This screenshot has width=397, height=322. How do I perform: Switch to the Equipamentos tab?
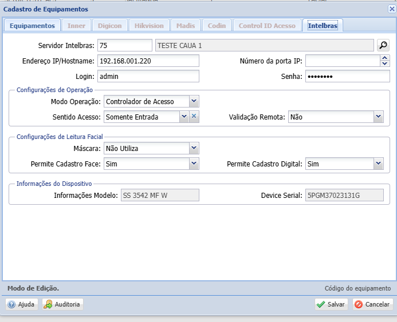point(32,26)
